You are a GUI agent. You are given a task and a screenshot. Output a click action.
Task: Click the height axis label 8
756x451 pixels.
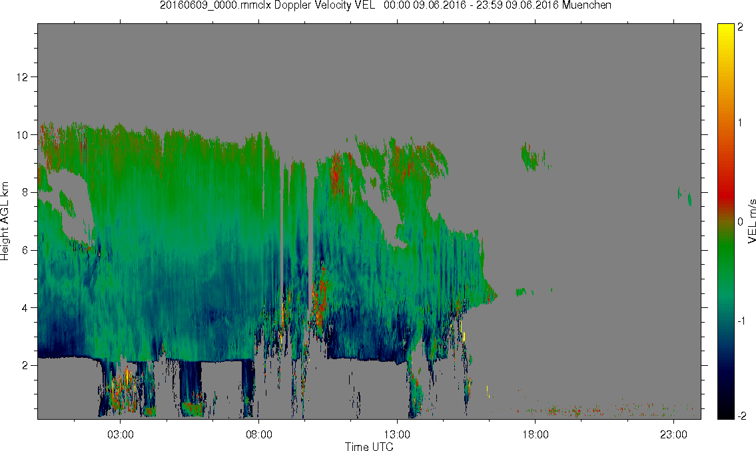pyautogui.click(x=25, y=192)
